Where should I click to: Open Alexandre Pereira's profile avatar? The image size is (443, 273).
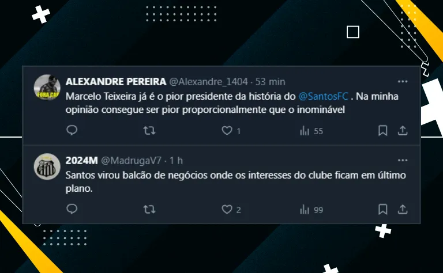(47, 88)
